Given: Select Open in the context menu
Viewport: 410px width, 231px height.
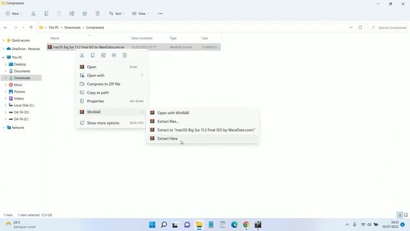Looking at the screenshot, I should coord(112,67).
